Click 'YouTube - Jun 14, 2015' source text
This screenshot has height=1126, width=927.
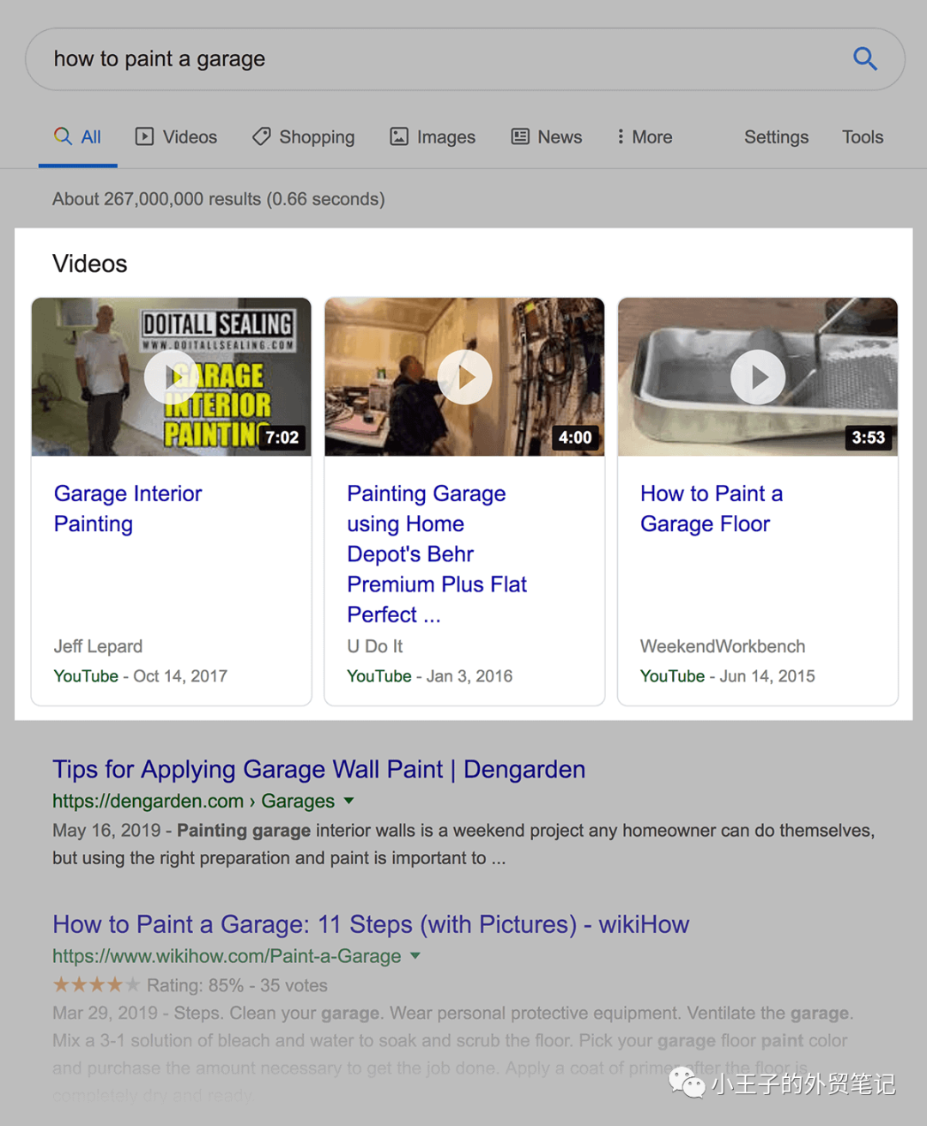click(728, 676)
